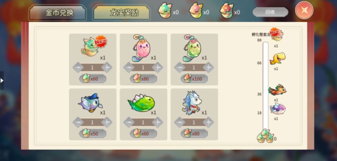This screenshot has height=161, width=337.
Task: Increase quantity of the x100 green charm
Action: click(x=208, y=68)
